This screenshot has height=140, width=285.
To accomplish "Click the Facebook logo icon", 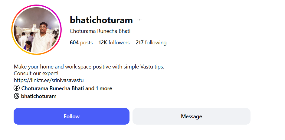I will tap(17, 88).
